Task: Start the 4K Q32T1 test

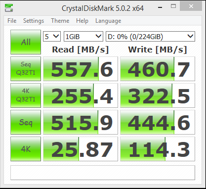Action: (26, 95)
